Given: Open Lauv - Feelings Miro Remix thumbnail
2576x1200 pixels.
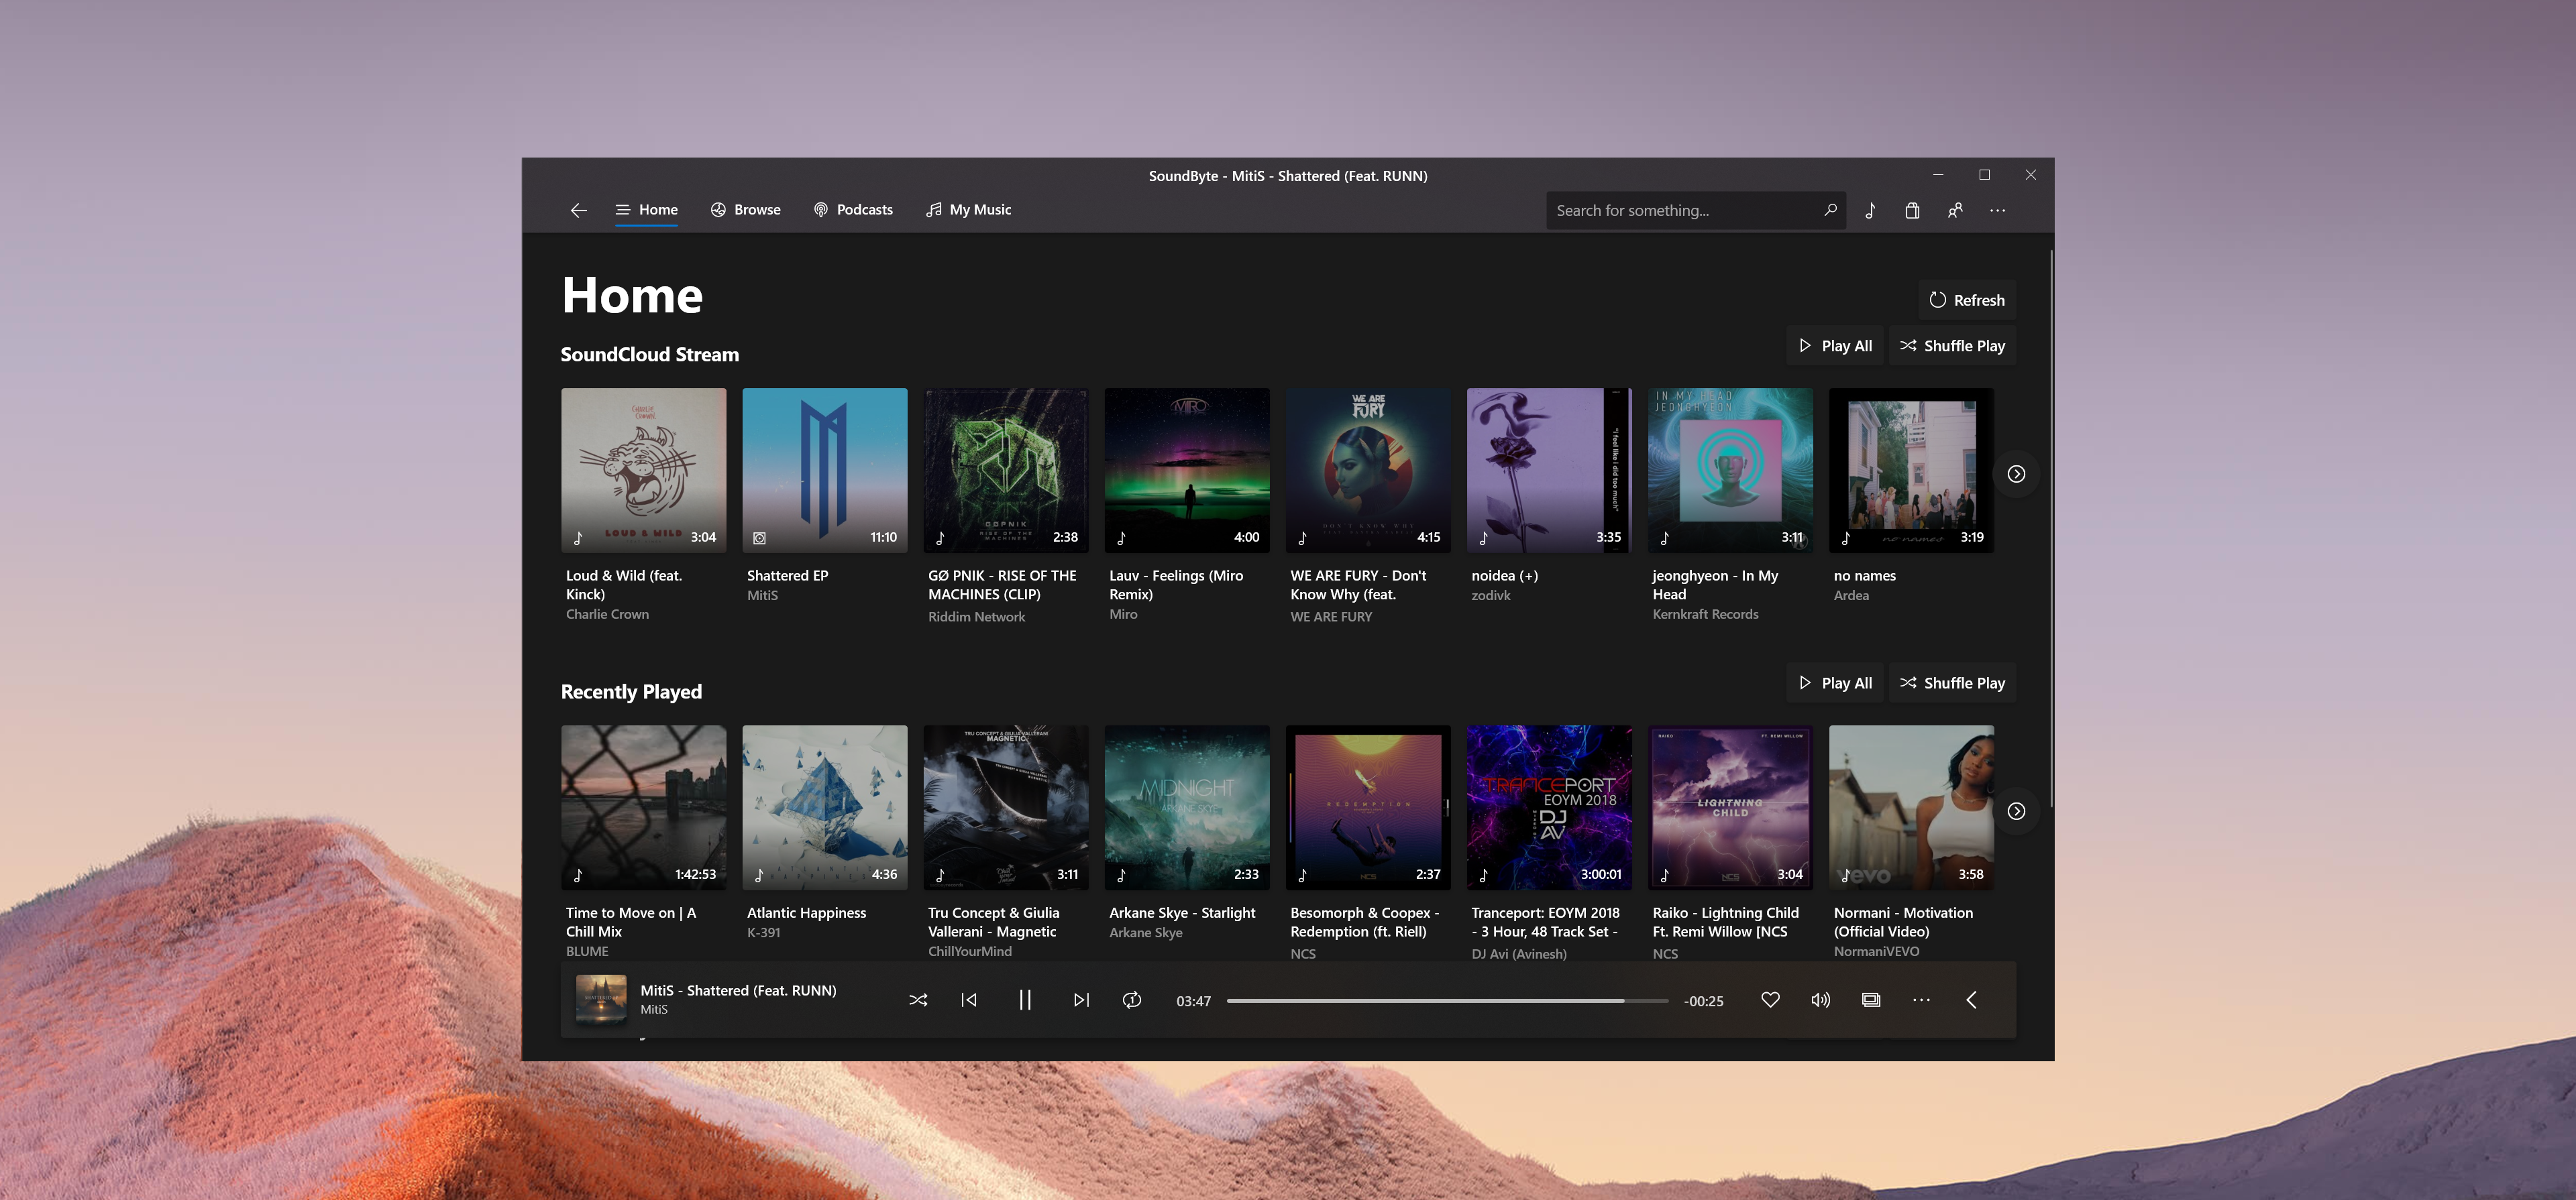Looking at the screenshot, I should [1187, 471].
